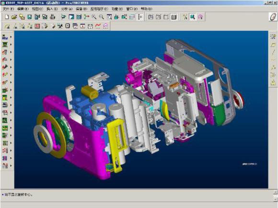Open the 帮助(H) menu

coord(147,9)
